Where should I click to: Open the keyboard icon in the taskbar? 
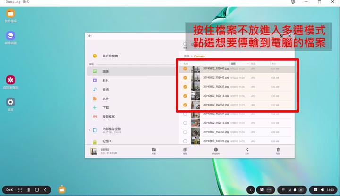(x=315, y=190)
